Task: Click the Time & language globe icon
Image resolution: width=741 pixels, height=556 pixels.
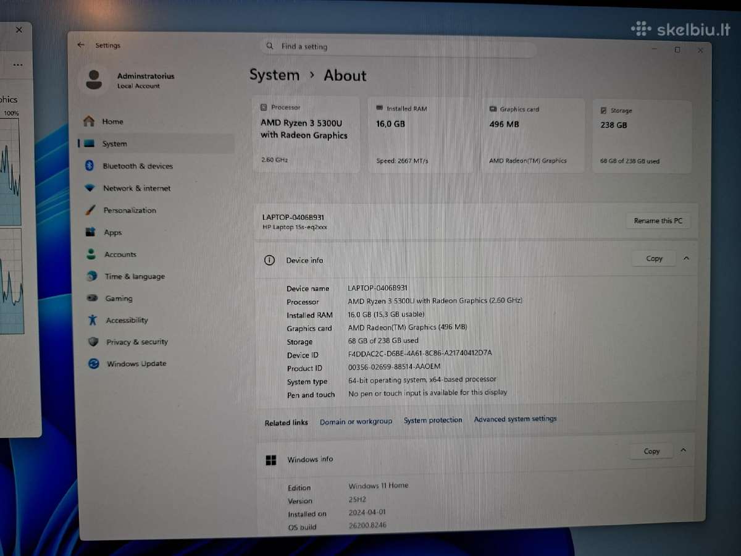Action: click(x=92, y=276)
